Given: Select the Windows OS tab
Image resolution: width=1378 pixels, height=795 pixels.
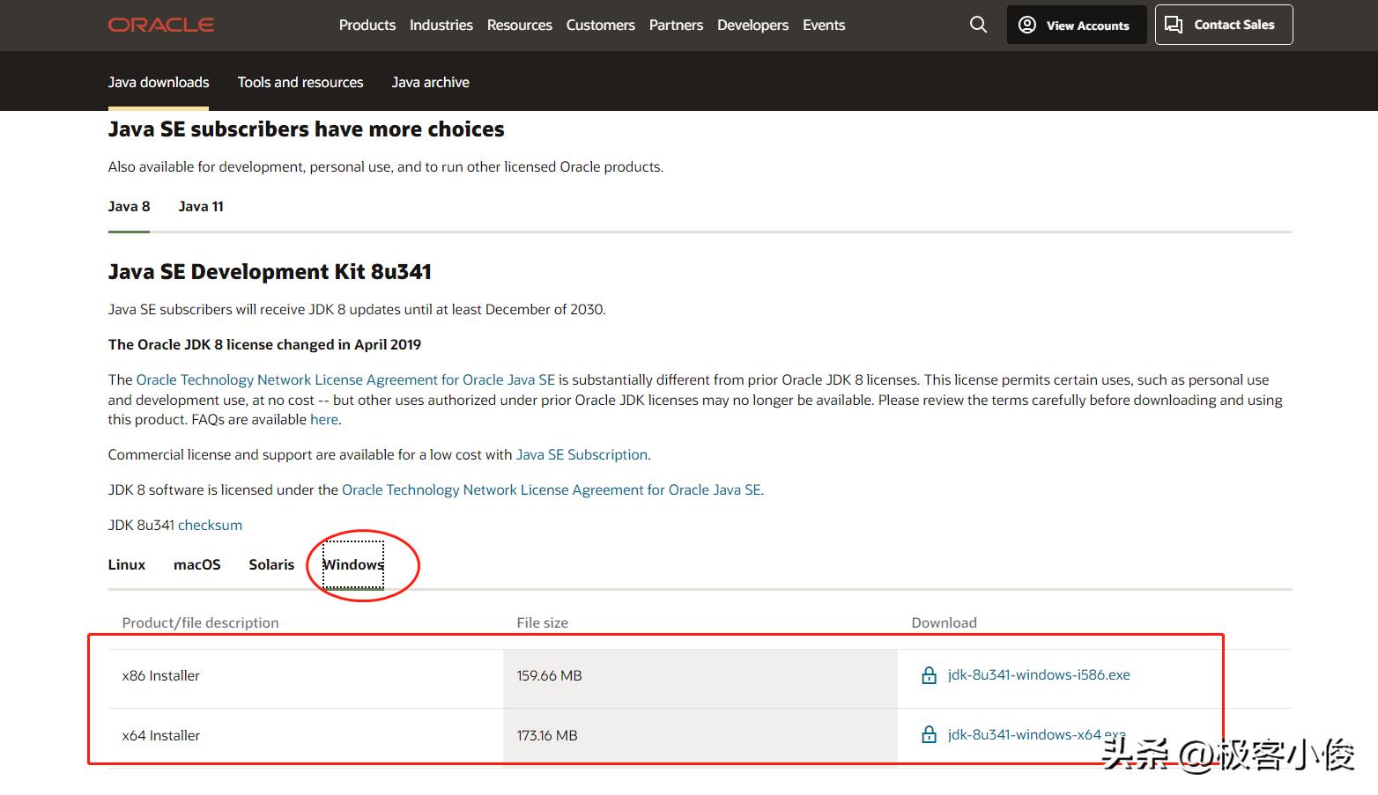Looking at the screenshot, I should 353,564.
